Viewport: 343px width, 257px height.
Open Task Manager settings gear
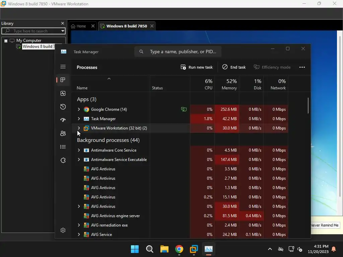63,230
